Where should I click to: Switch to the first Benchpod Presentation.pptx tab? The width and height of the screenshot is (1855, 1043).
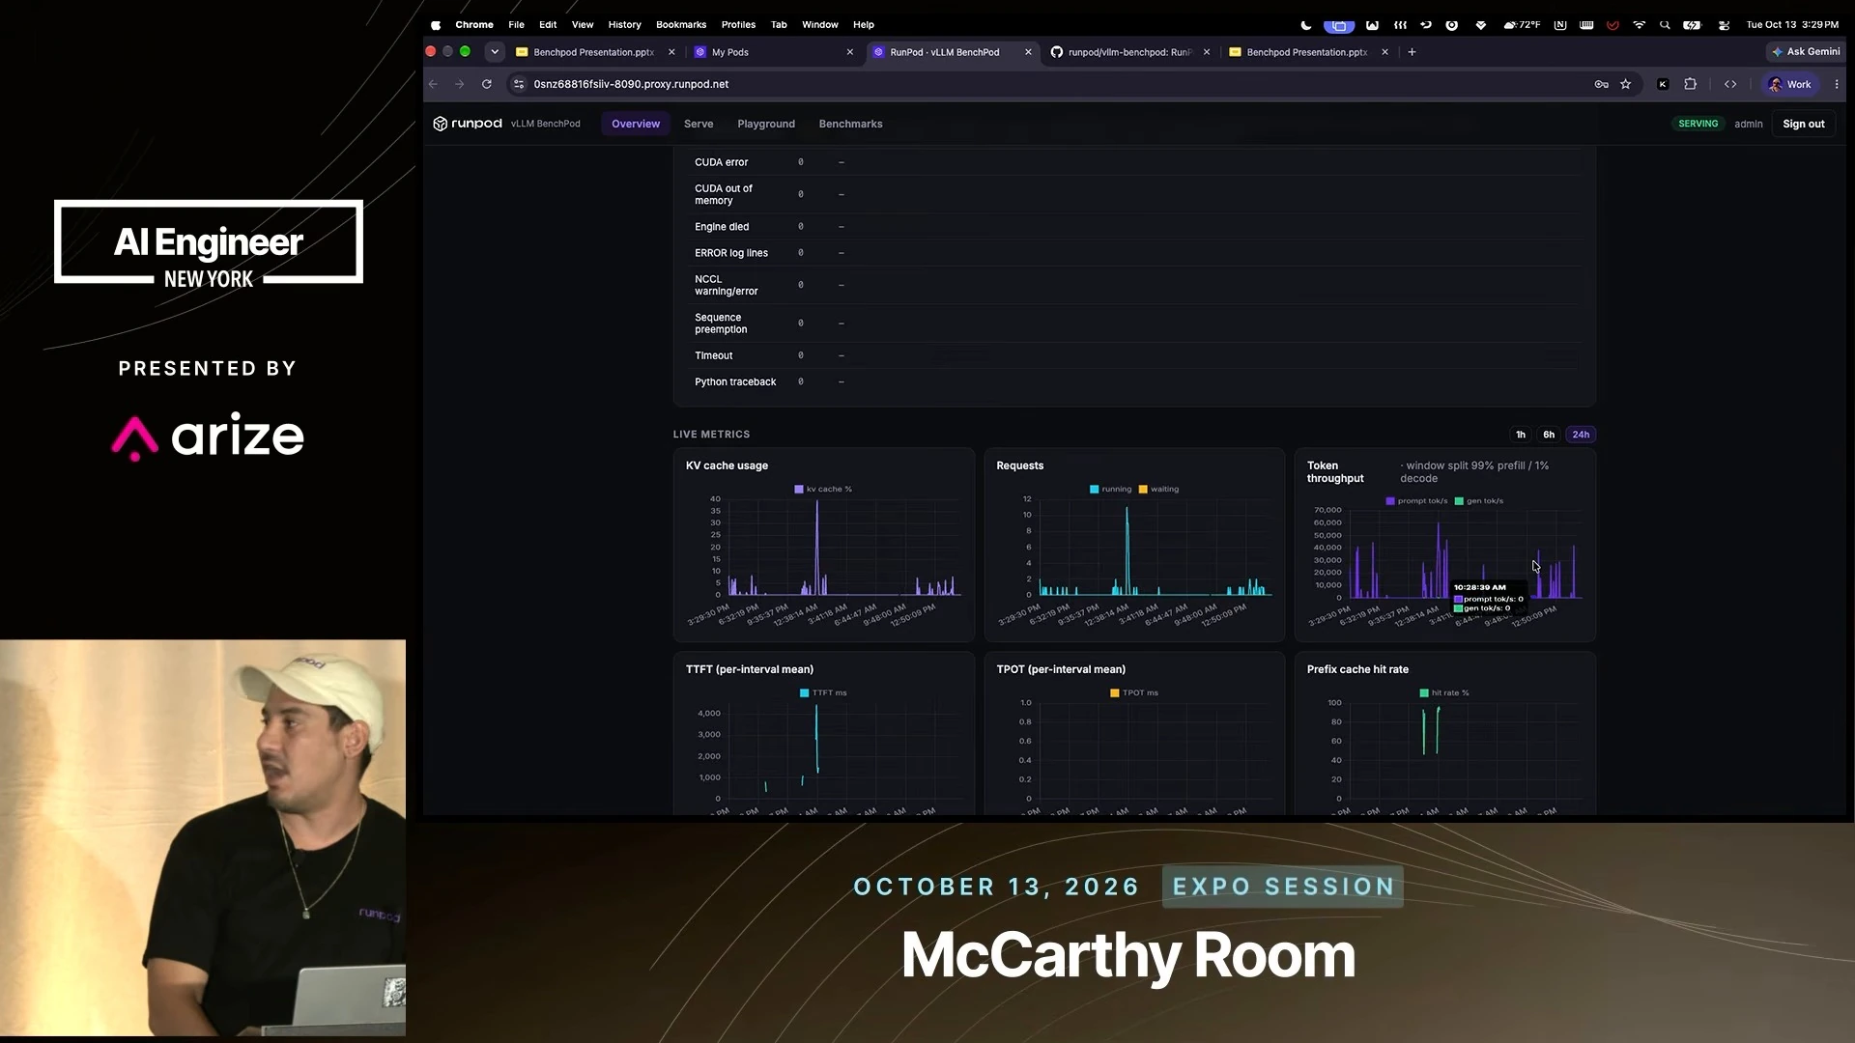(x=594, y=52)
